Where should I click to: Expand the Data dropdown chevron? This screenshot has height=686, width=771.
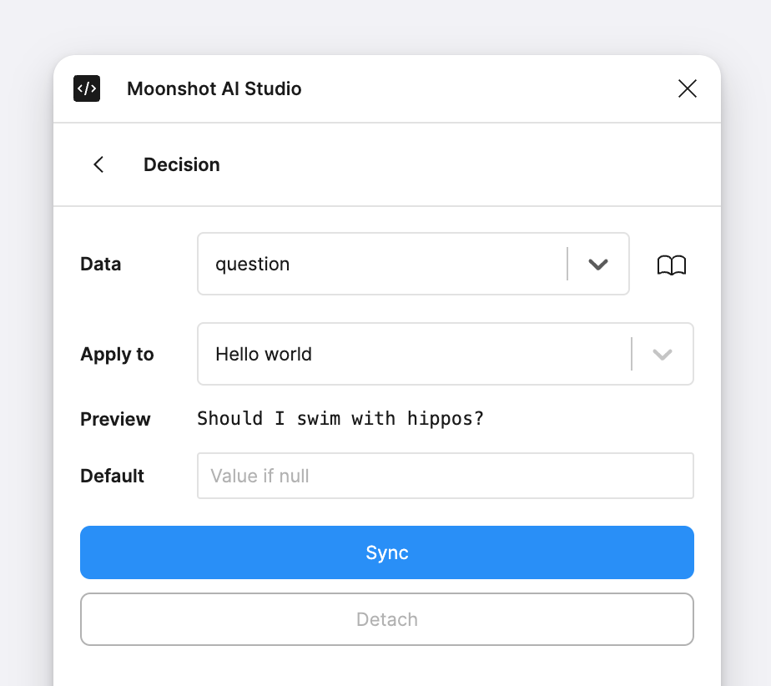point(598,265)
